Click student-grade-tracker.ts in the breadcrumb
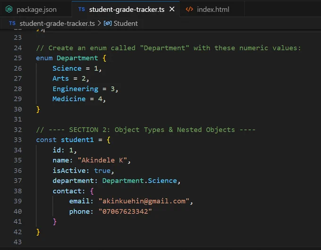 pos(57,24)
